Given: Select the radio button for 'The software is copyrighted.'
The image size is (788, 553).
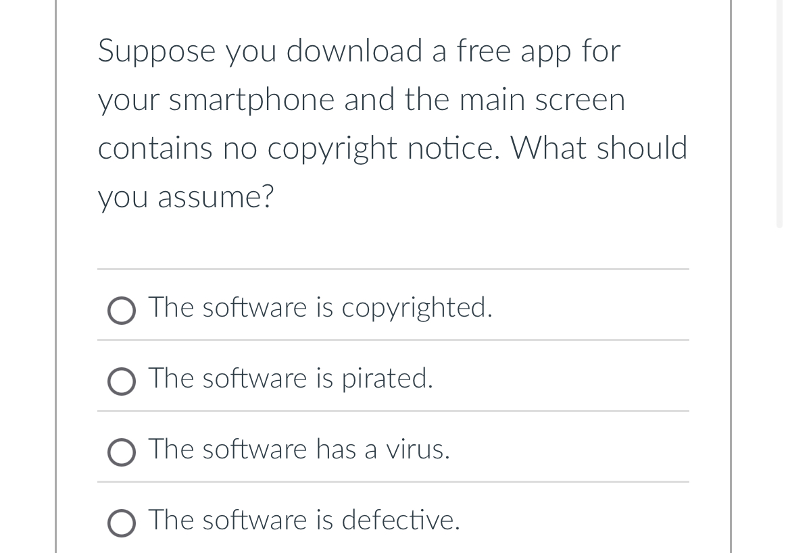Looking at the screenshot, I should (x=122, y=311).
